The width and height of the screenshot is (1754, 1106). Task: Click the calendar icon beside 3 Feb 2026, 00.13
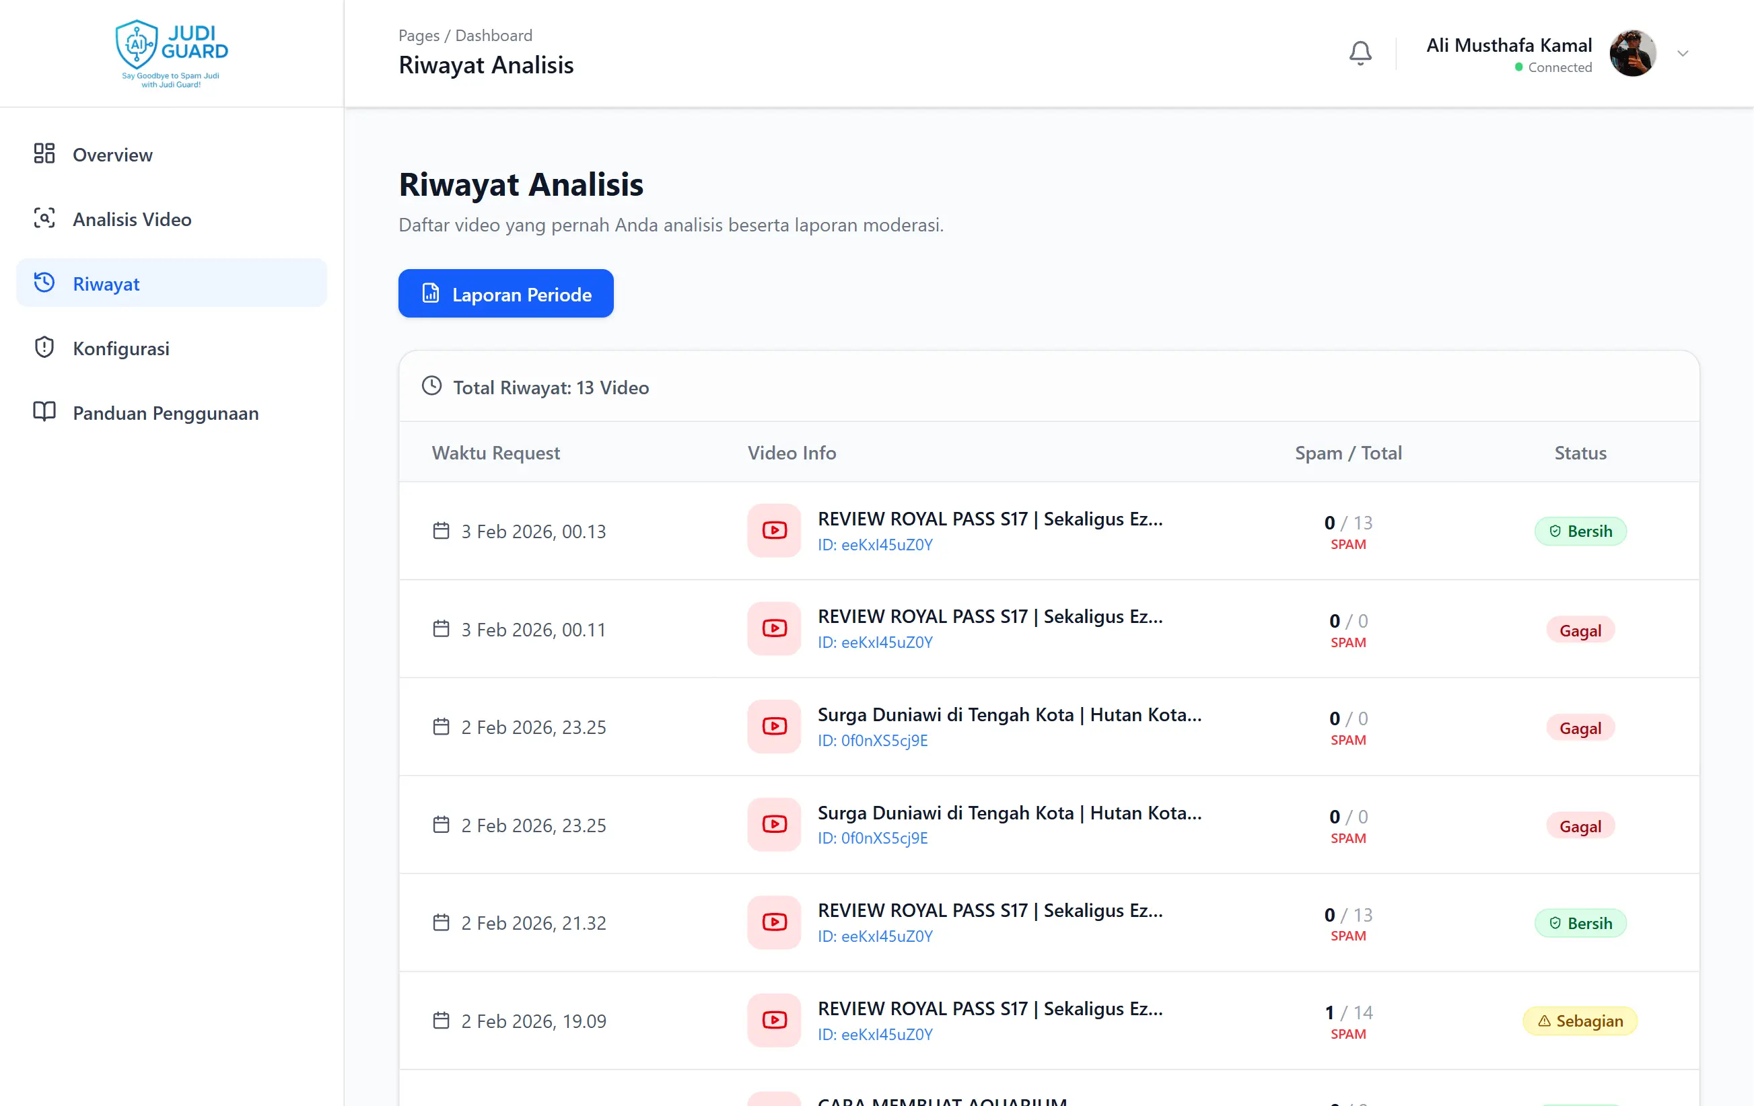[442, 531]
